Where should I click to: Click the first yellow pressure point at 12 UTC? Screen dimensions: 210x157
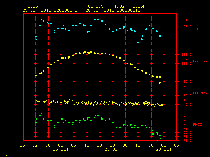click(36, 76)
